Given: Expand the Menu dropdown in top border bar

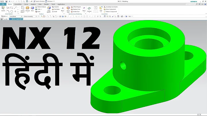Looking at the screenshot, I should pos(4,16).
